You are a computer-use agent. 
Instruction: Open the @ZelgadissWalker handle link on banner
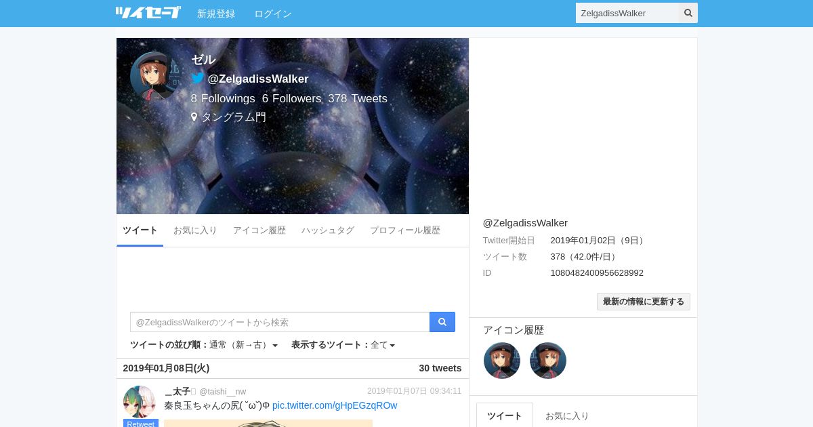click(x=258, y=79)
